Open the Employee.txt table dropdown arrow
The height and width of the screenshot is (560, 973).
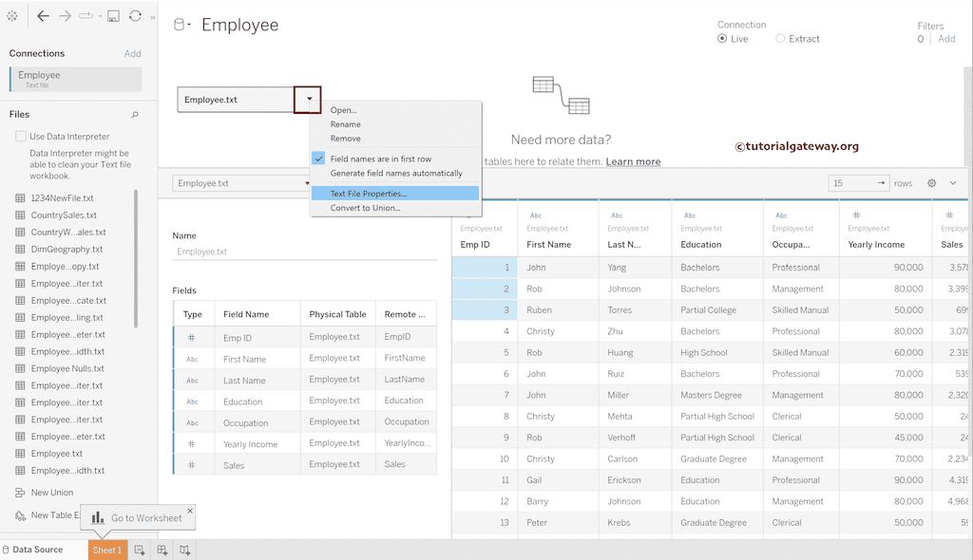point(307,99)
